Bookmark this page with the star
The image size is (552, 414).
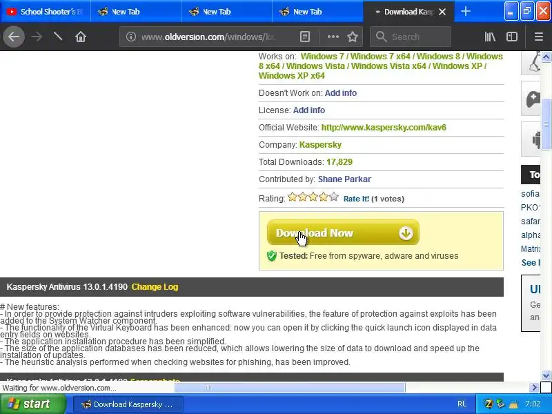(x=353, y=37)
